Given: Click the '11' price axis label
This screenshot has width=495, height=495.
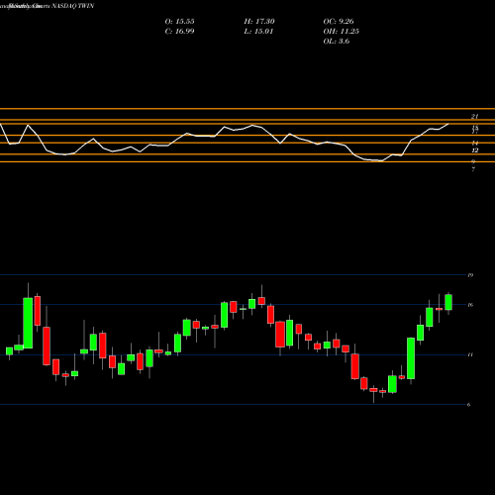Looking at the screenshot, I should [470, 354].
